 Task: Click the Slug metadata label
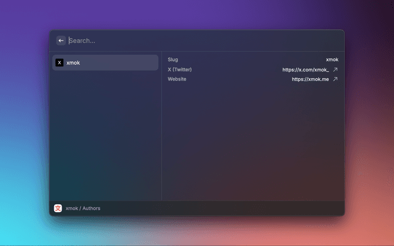(x=172, y=60)
